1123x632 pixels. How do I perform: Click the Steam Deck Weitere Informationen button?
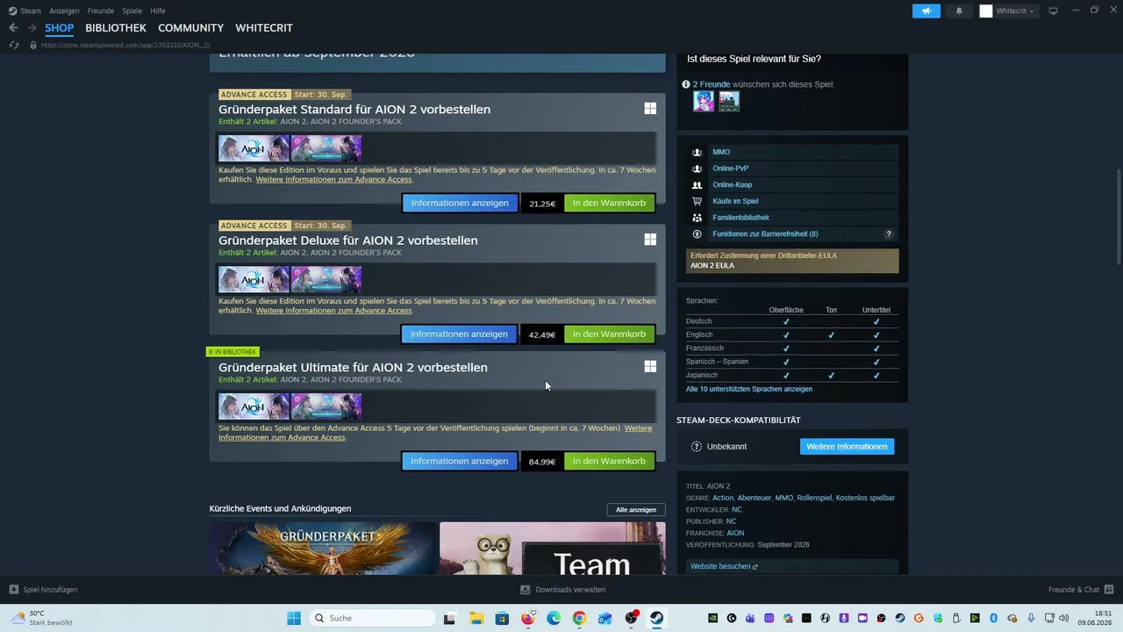click(x=847, y=446)
